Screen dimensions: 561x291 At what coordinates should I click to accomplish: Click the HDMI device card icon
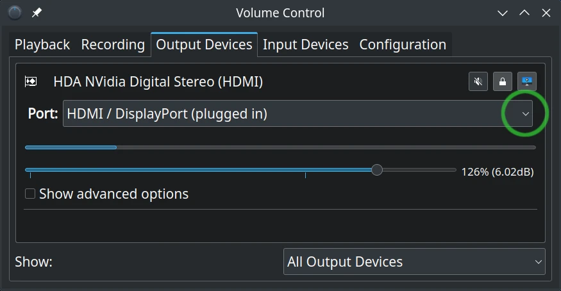pyautogui.click(x=31, y=81)
